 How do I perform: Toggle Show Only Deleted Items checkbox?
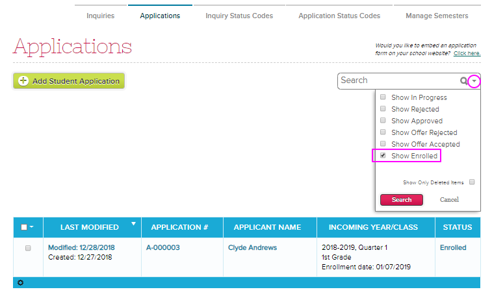click(x=472, y=182)
